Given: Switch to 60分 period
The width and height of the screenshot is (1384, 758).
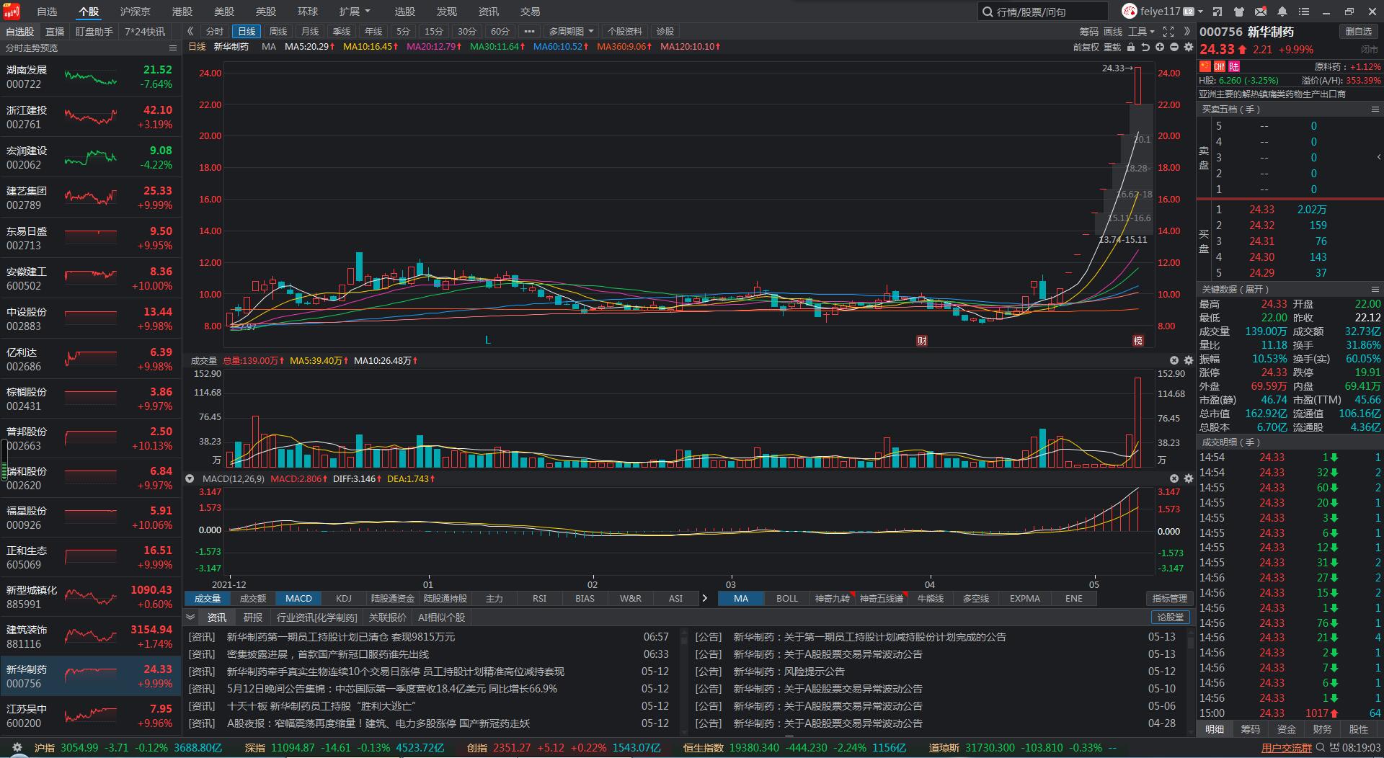Looking at the screenshot, I should coord(500,32).
